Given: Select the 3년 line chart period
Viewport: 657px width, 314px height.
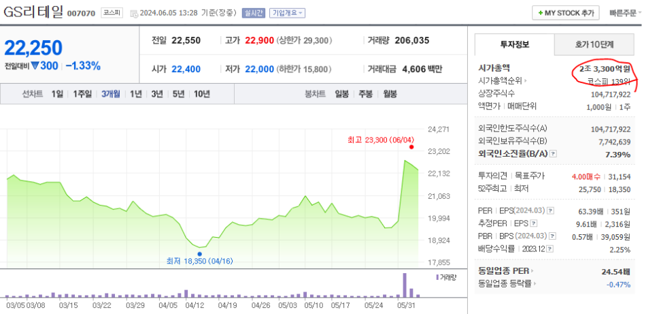Looking at the screenshot, I should pyautogui.click(x=157, y=94).
